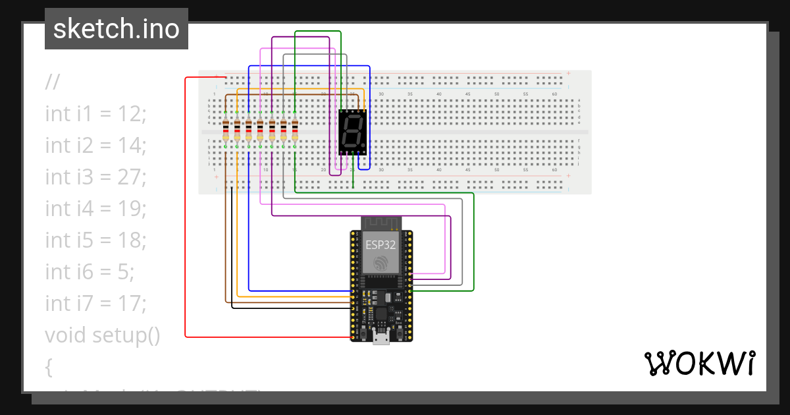Image resolution: width=790 pixels, height=415 pixels.
Task: Click the breadboard column label 60 at top
Action: 554,94
